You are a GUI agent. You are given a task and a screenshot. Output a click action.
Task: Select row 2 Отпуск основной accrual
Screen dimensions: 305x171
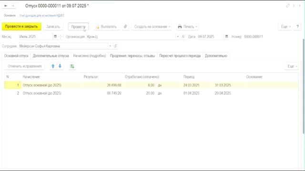click(x=42, y=93)
